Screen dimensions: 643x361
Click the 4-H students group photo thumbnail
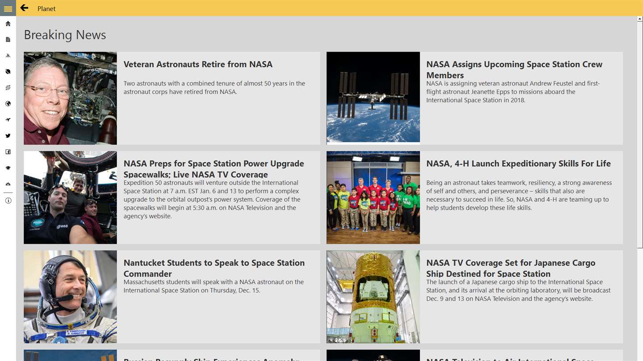click(373, 197)
